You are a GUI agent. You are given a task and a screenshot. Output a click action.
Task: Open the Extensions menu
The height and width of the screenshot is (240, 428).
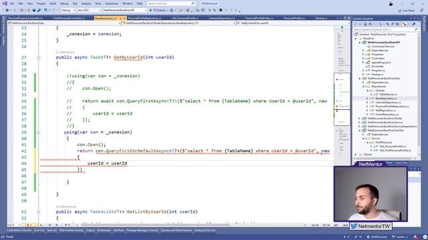click(x=112, y=3)
